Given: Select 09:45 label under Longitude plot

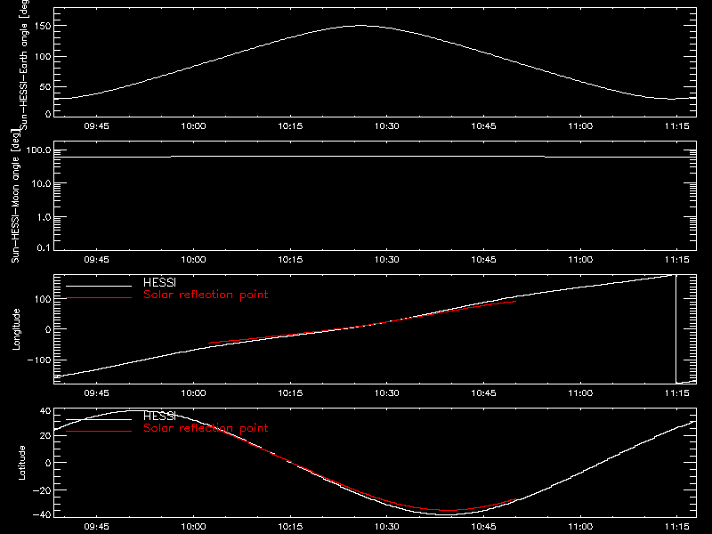Looking at the screenshot, I should pyautogui.click(x=96, y=393).
